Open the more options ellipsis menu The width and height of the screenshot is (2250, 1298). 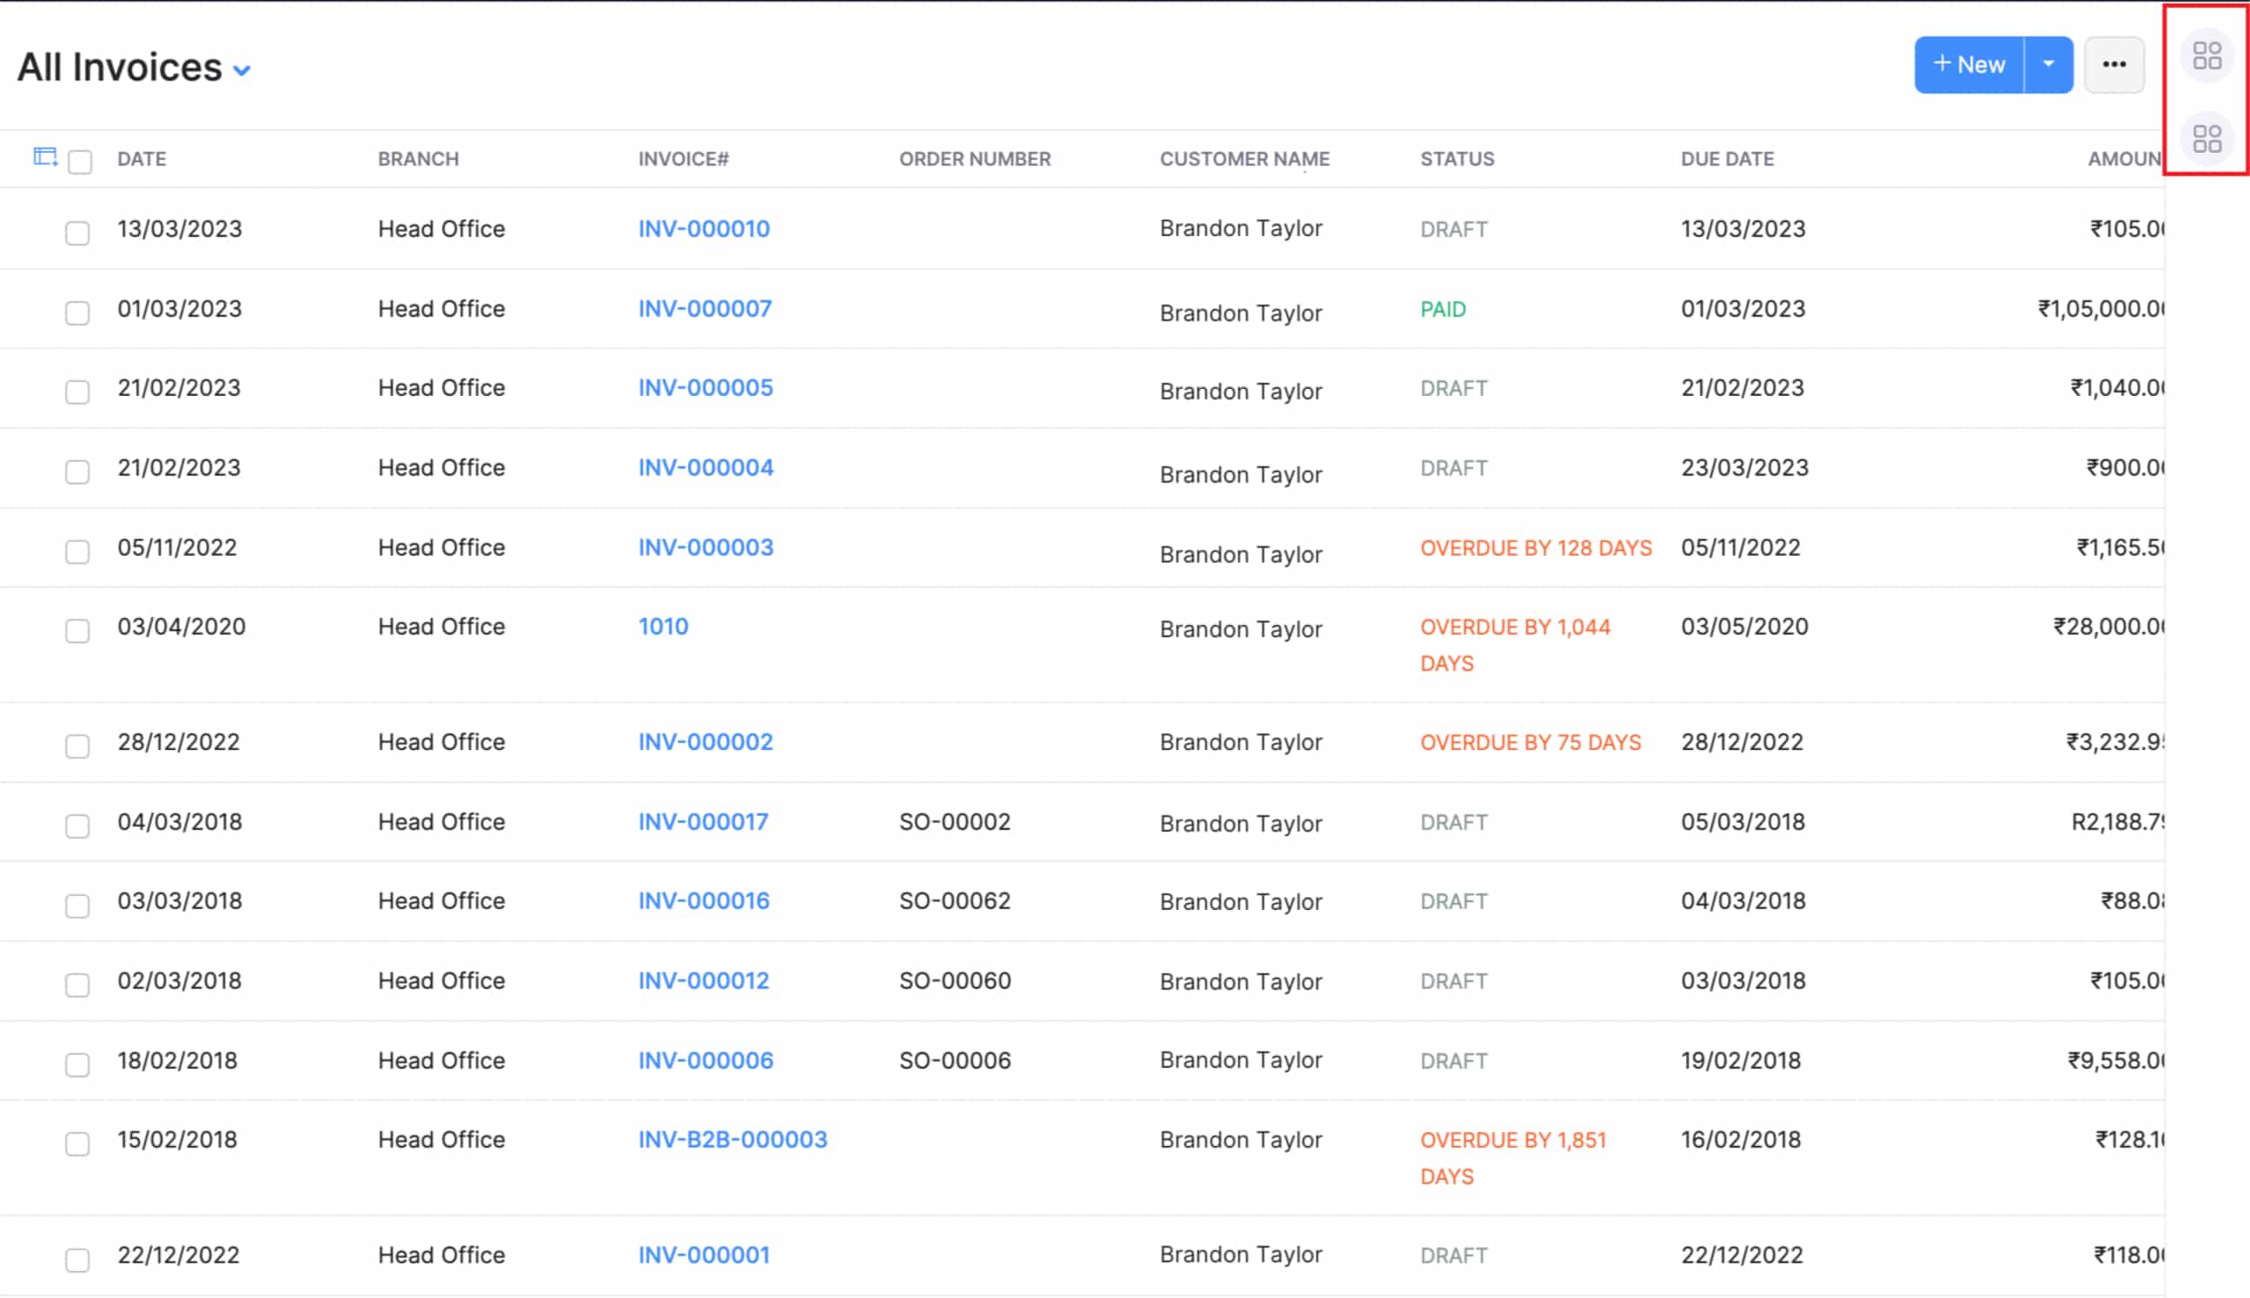pyautogui.click(x=2114, y=63)
